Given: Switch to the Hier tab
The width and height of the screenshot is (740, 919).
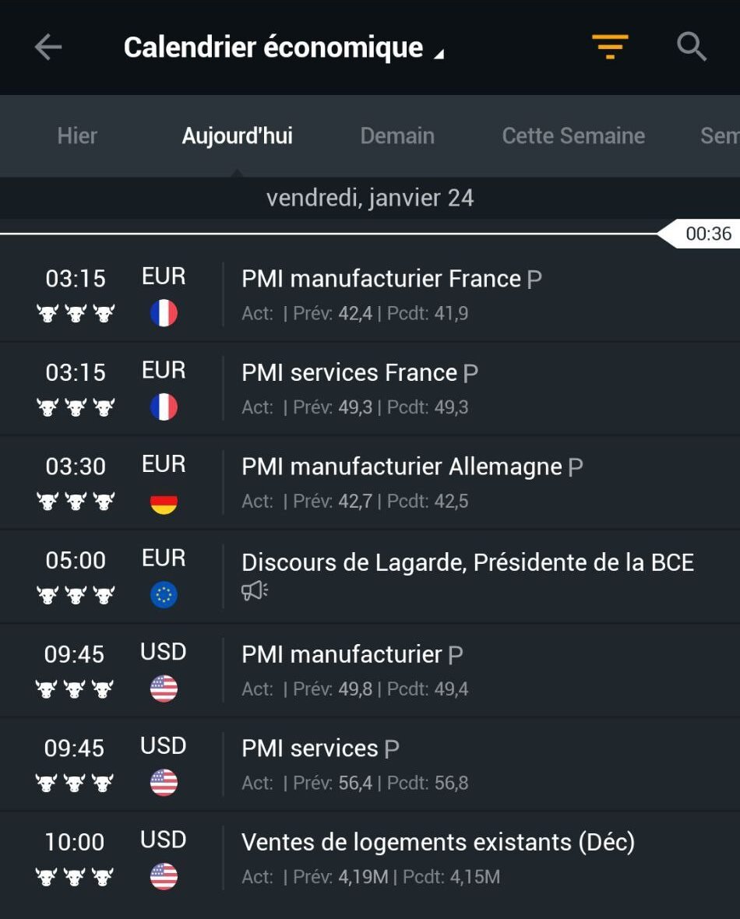Looking at the screenshot, I should pos(77,136).
